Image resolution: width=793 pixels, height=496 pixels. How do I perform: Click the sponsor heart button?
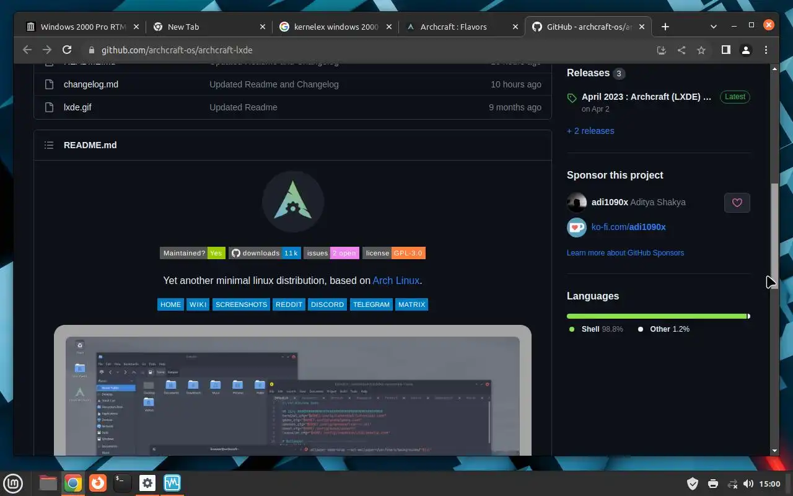click(737, 203)
